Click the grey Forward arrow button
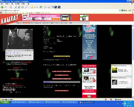The image size is (134, 107). (11, 7)
